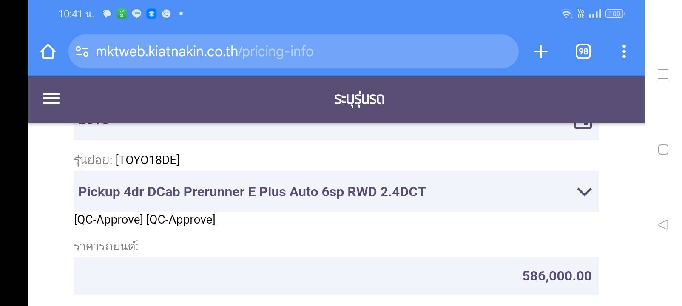
Task: Tap Android recent apps button
Action: tap(663, 74)
